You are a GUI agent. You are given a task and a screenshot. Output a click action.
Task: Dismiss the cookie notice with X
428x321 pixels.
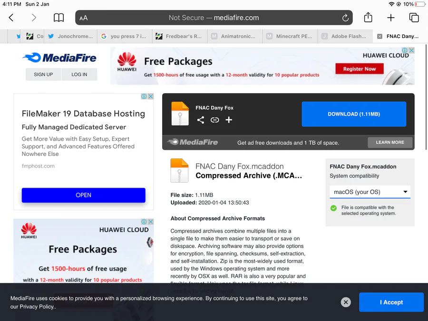coord(346,302)
